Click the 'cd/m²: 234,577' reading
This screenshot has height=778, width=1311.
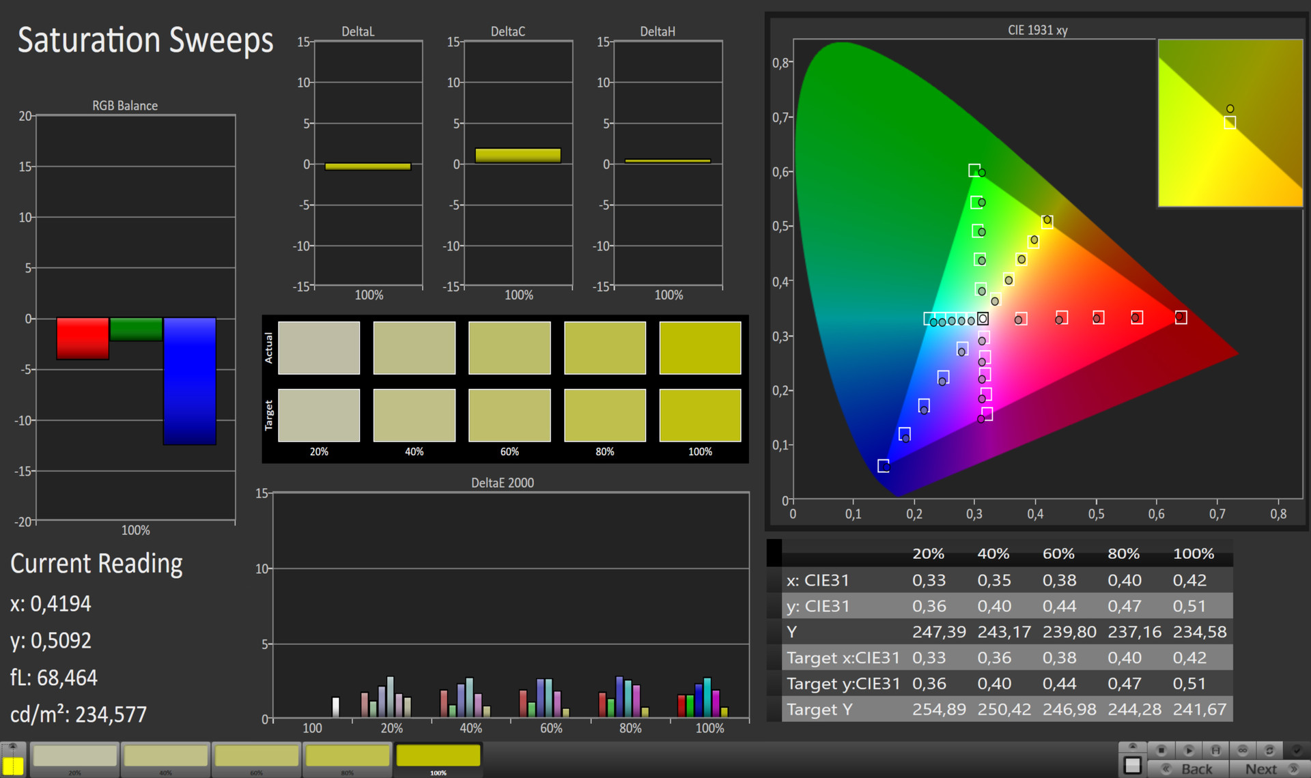pos(79,715)
